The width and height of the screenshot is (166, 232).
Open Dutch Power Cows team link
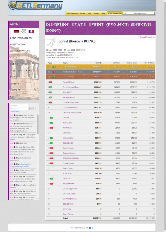tap(70, 108)
